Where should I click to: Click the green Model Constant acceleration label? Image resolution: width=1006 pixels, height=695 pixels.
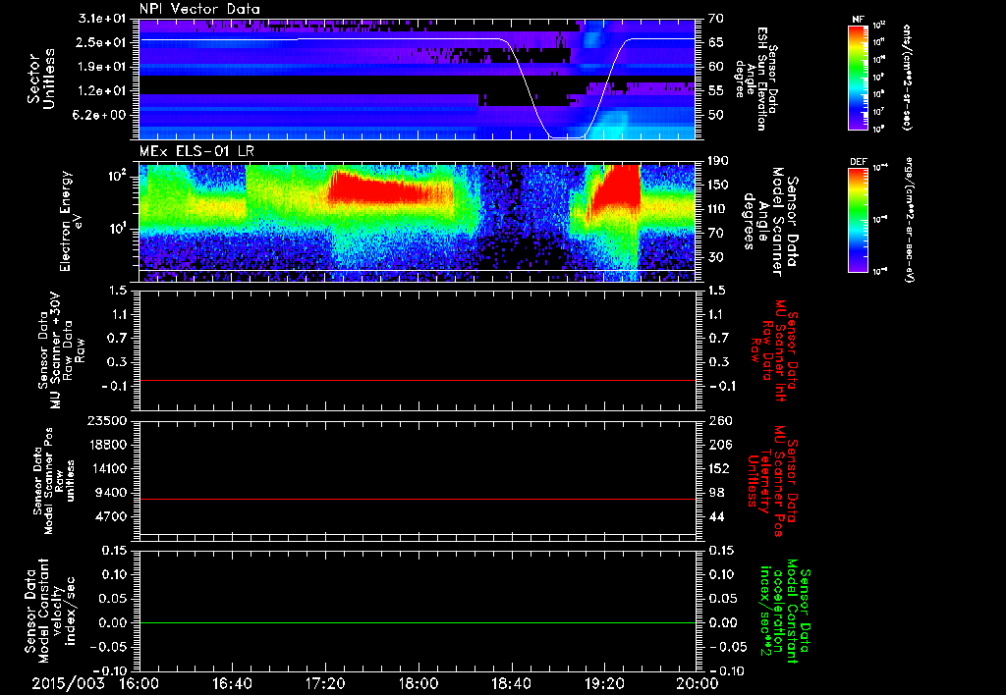pyautogui.click(x=785, y=612)
